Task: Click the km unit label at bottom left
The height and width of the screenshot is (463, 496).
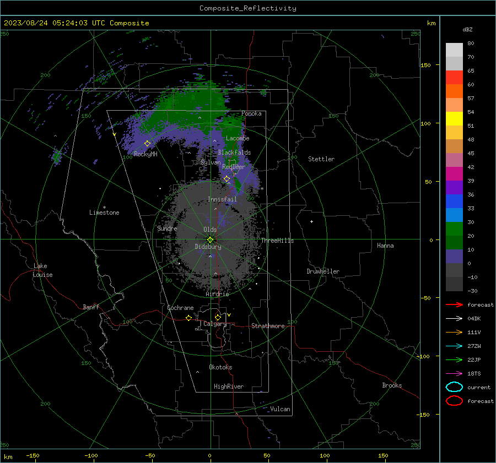Action: [x=8, y=457]
